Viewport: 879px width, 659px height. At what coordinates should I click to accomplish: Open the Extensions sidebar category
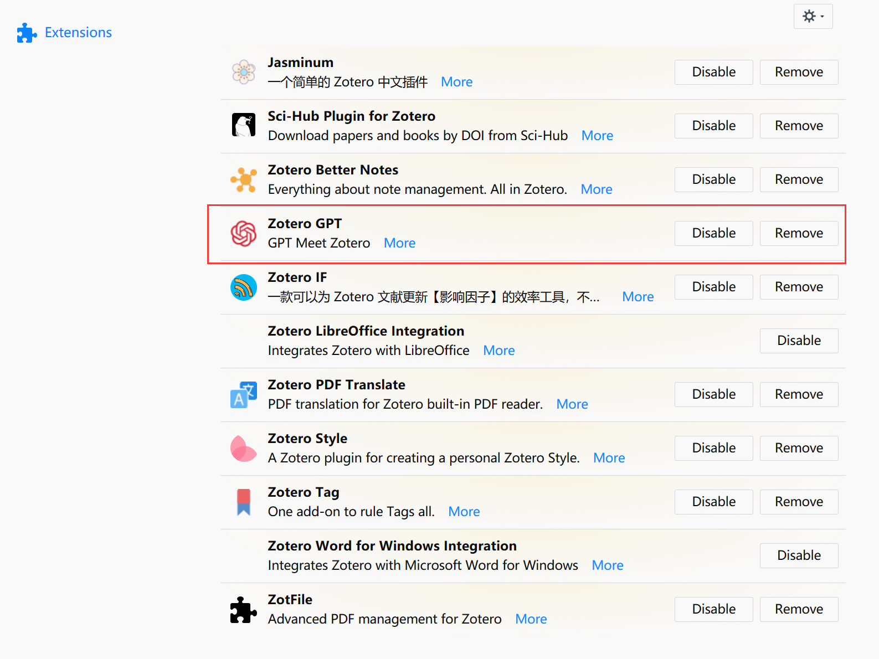64,33
